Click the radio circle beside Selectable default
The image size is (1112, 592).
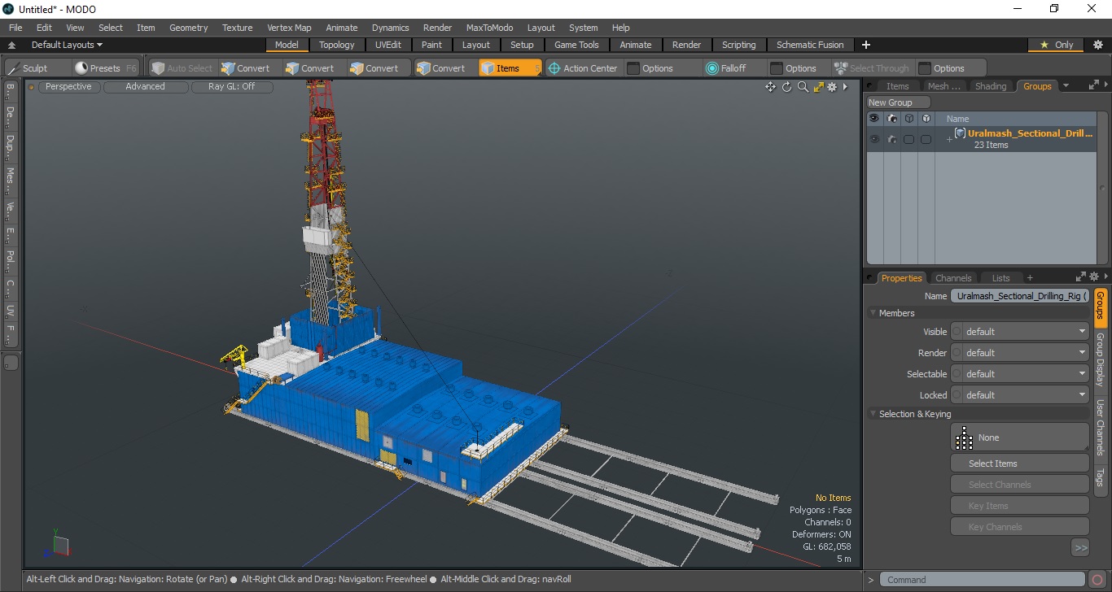(957, 374)
